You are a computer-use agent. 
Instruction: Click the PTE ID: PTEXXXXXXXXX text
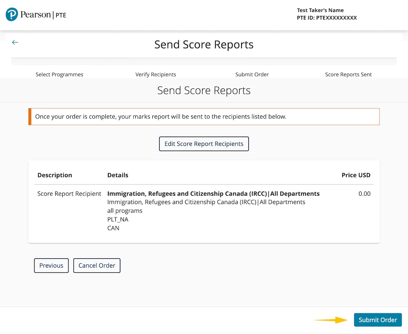click(x=327, y=18)
